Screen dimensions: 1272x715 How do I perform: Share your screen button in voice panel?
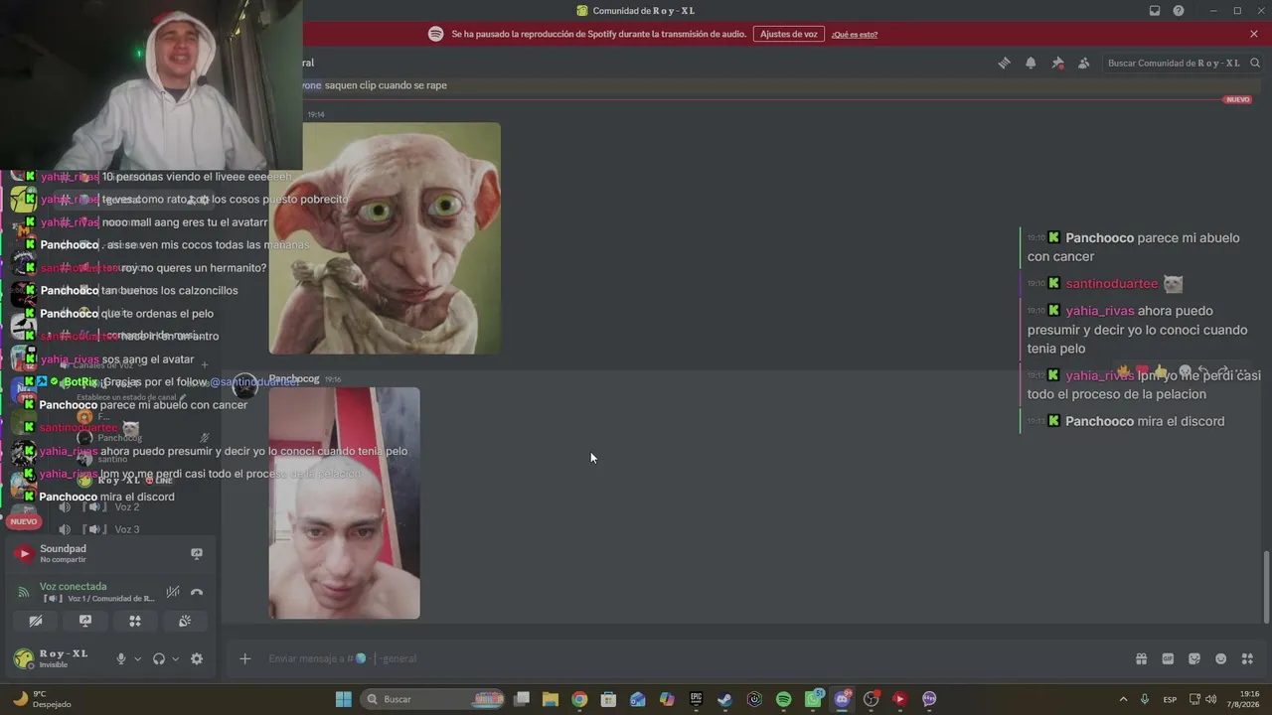(x=85, y=621)
